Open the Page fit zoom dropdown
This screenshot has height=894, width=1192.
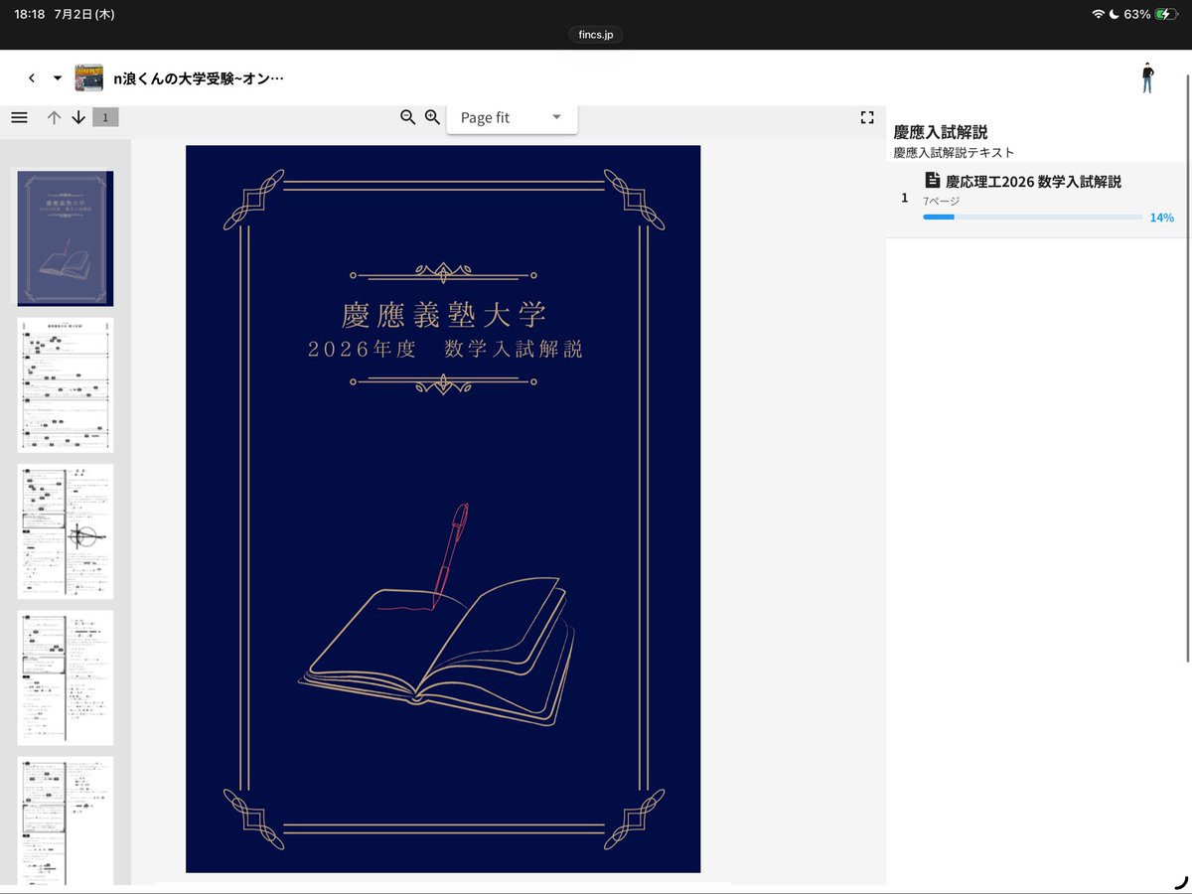512,117
